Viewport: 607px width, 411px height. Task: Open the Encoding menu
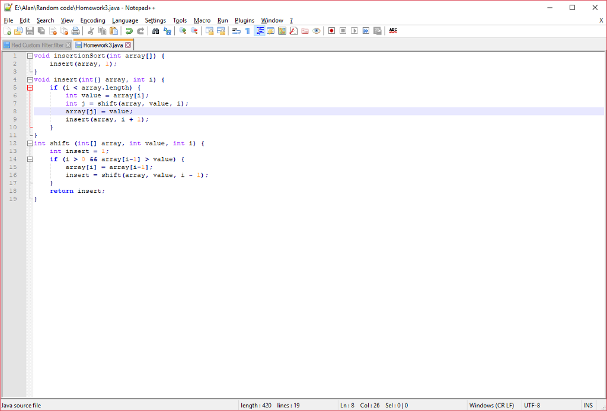coord(92,20)
